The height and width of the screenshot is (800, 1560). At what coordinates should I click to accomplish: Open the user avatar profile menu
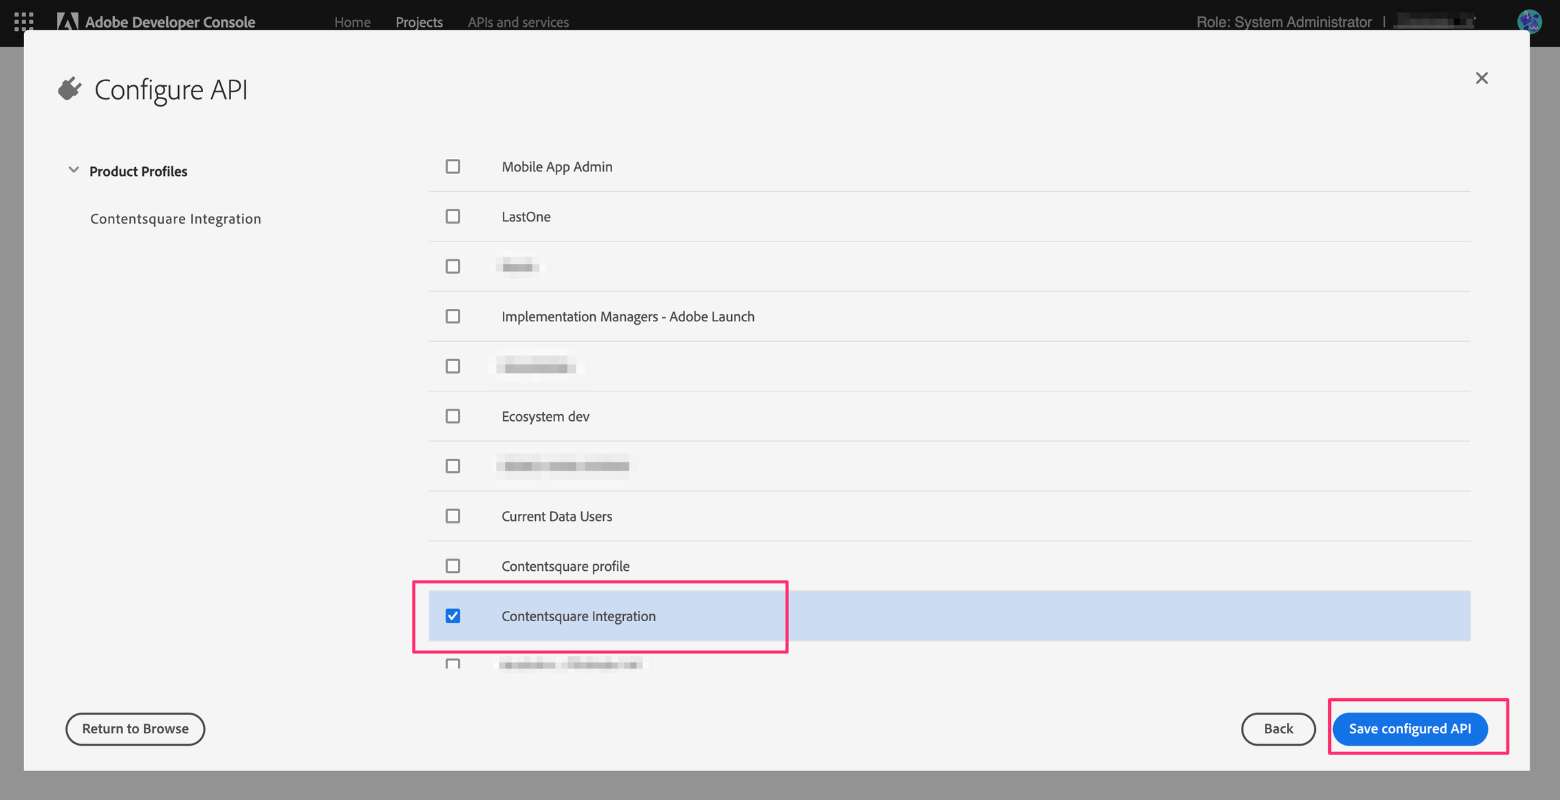1529,21
